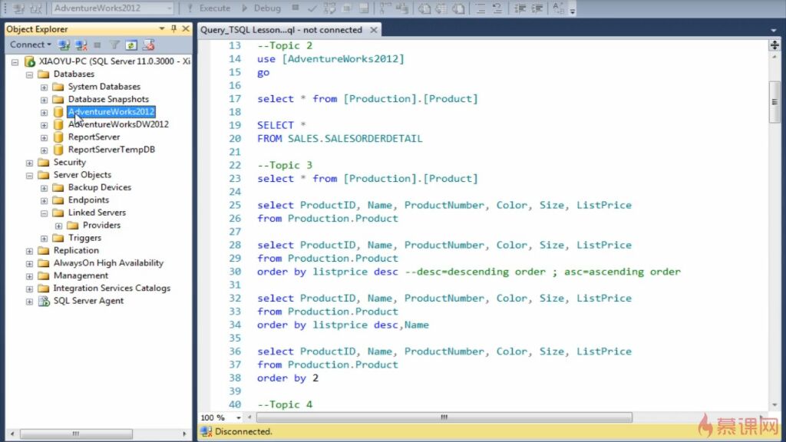Click the Connect Object Explorer icon
The height and width of the screenshot is (442, 786).
[x=64, y=45]
